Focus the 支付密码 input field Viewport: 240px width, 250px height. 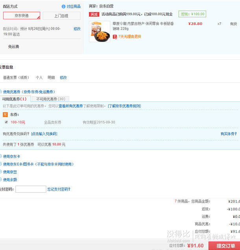31,189
